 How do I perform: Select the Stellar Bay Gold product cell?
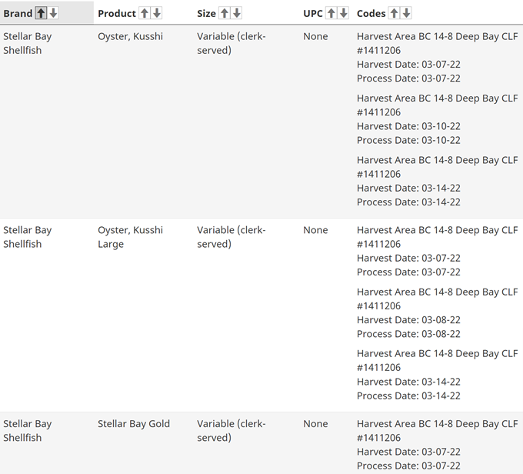coord(134,424)
